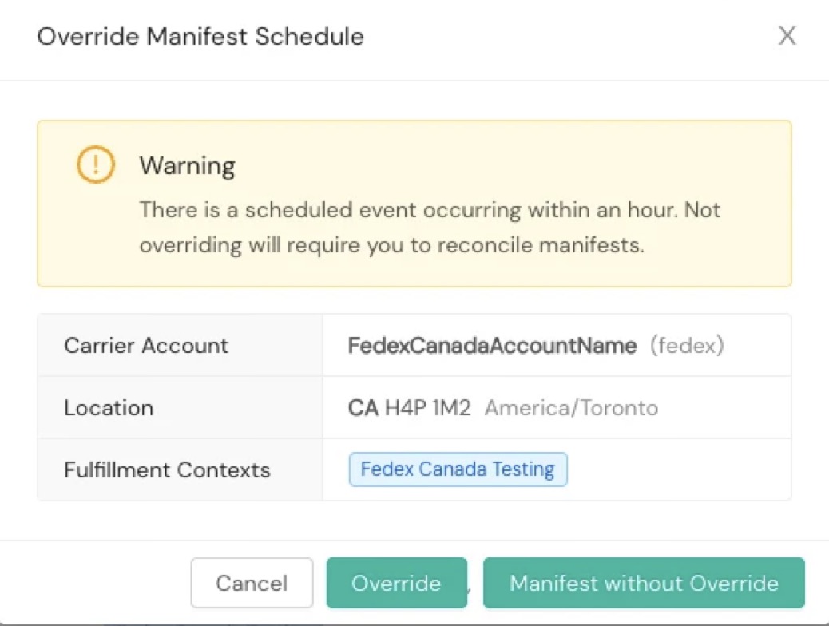The width and height of the screenshot is (829, 626).
Task: Click the orange warning exclamation icon
Action: tap(96, 165)
